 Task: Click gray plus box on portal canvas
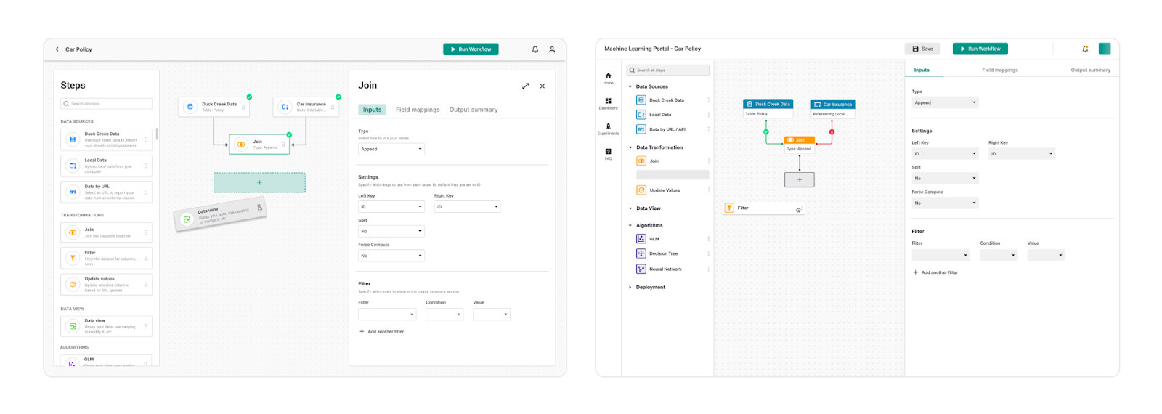800,179
